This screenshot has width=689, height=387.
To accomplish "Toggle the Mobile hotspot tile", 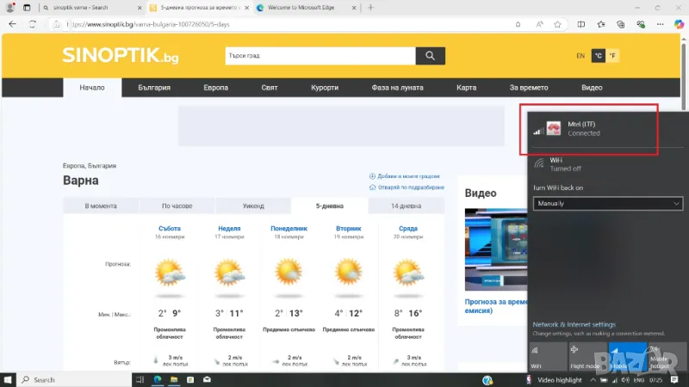I will 667,357.
